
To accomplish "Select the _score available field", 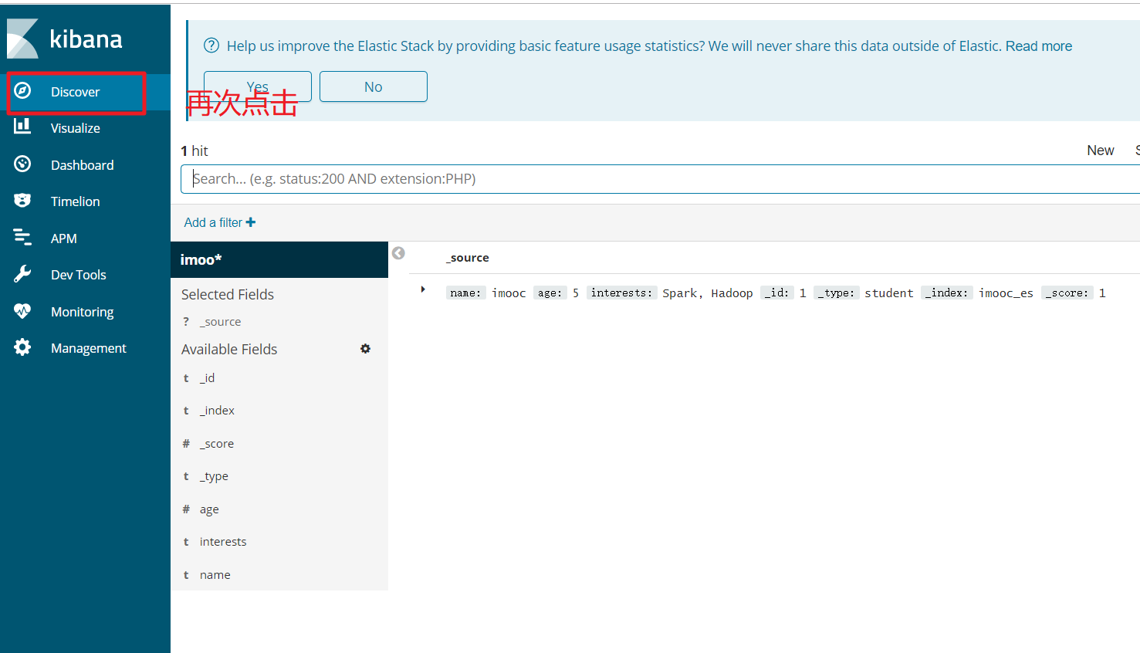I will tap(217, 444).
